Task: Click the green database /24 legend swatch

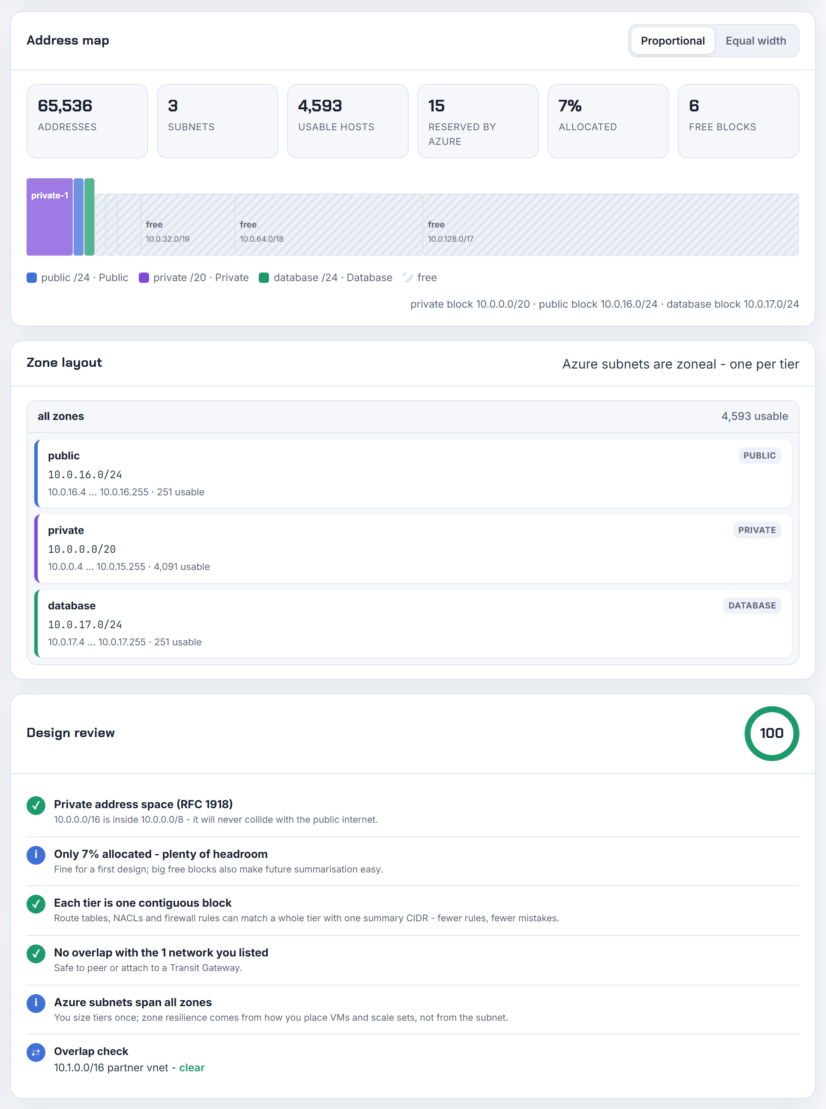Action: coord(264,278)
